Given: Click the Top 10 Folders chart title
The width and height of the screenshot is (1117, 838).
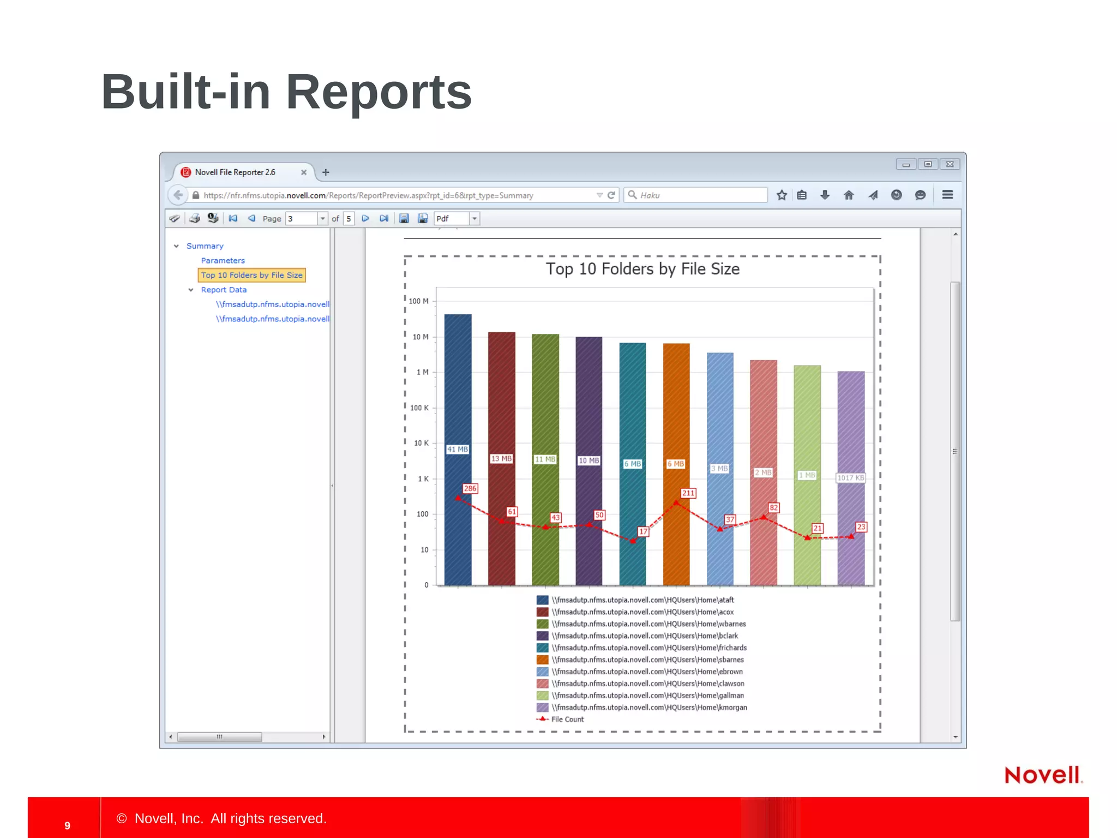Looking at the screenshot, I should coord(642,269).
